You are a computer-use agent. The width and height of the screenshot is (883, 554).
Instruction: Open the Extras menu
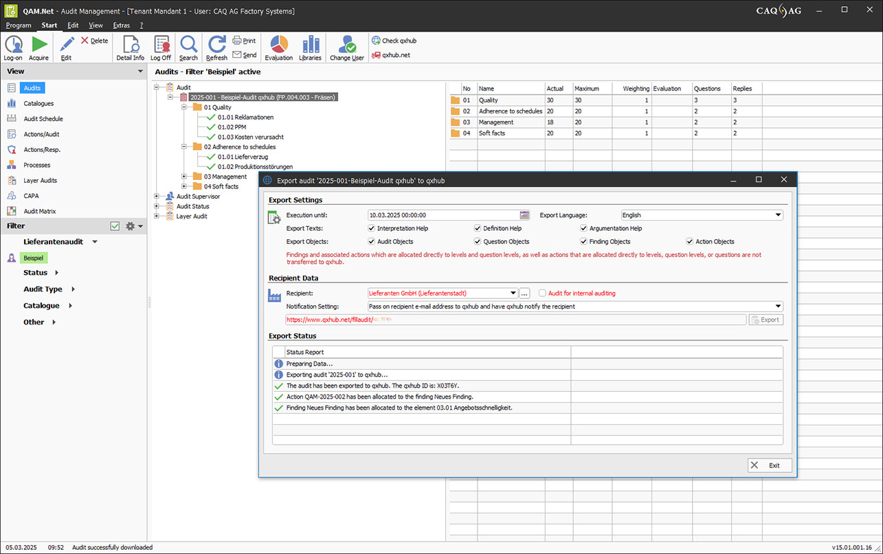point(121,25)
